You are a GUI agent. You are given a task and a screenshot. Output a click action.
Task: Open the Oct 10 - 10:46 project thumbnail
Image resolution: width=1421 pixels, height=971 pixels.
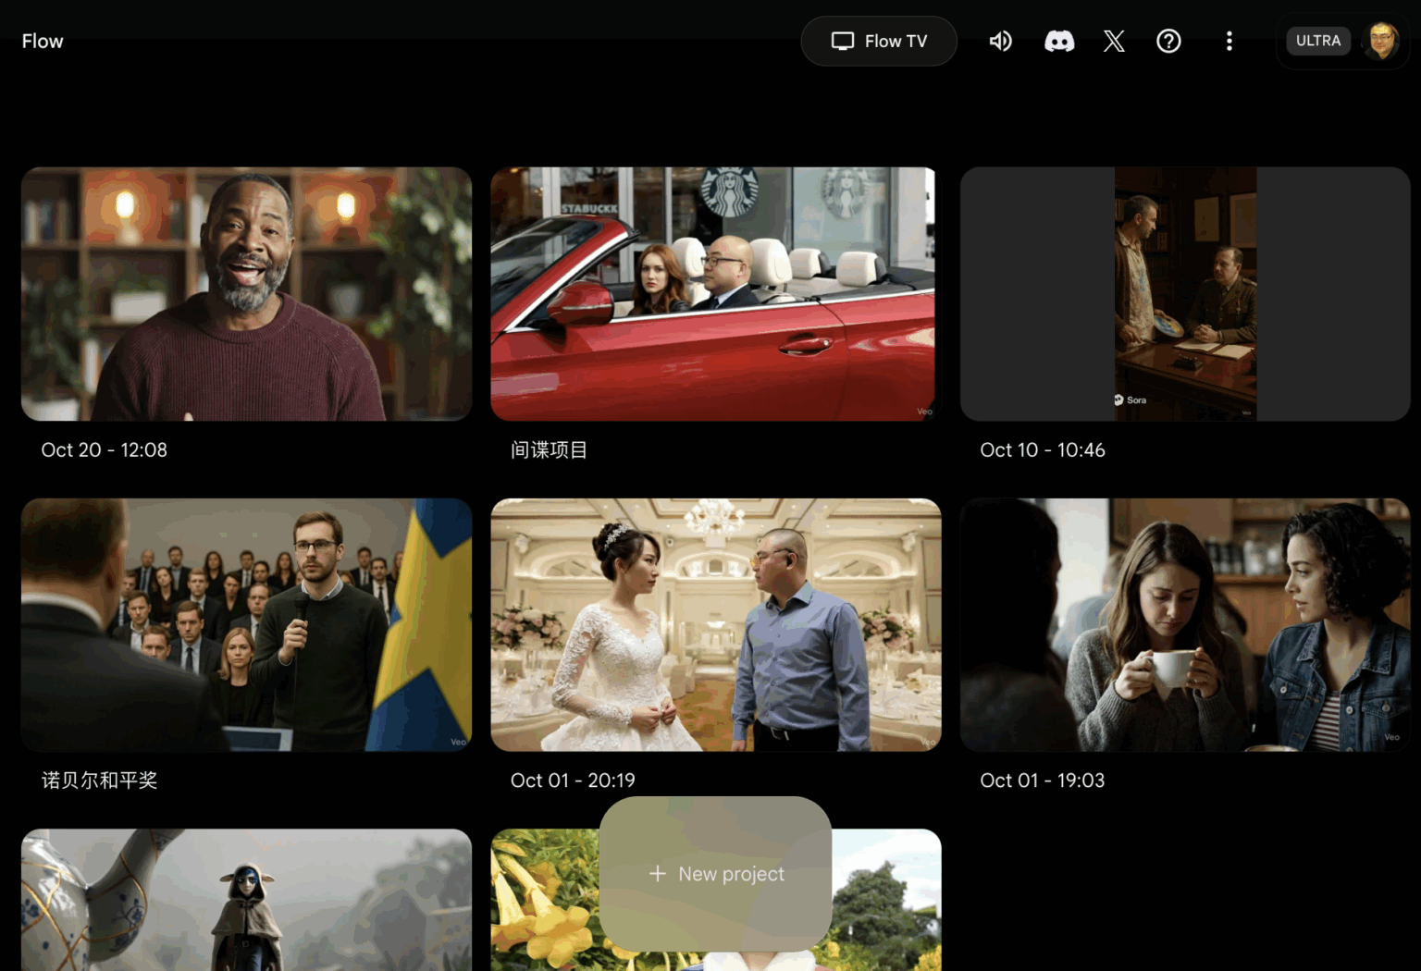(1184, 294)
